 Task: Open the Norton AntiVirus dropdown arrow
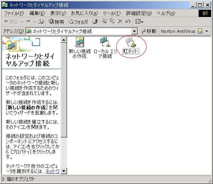[x=207, y=31]
